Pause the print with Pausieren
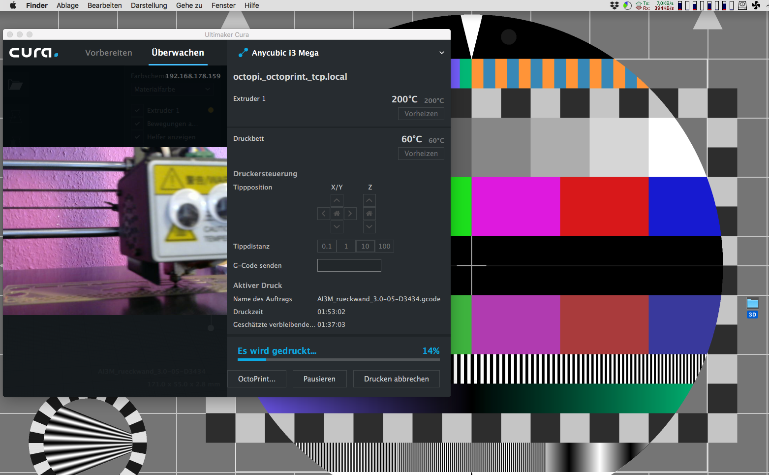Viewport: 769px width, 475px height. [319, 379]
